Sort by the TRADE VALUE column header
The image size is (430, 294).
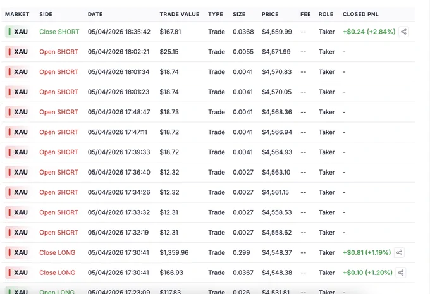[180, 15]
